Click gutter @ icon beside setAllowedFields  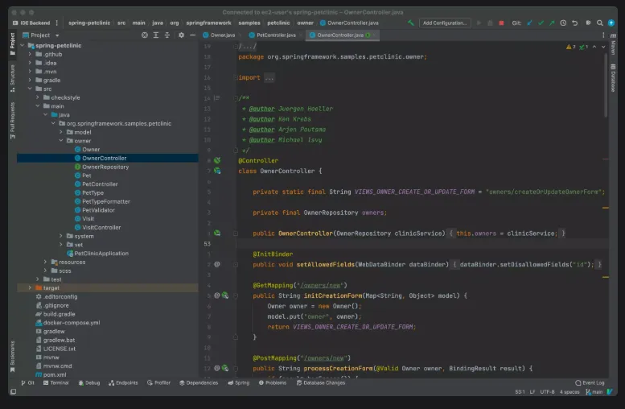tap(217, 264)
